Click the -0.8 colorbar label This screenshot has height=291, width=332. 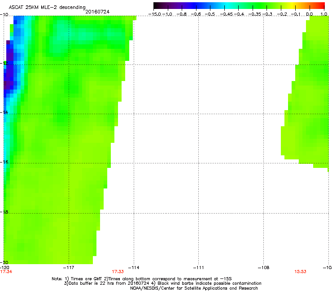click(x=182, y=14)
